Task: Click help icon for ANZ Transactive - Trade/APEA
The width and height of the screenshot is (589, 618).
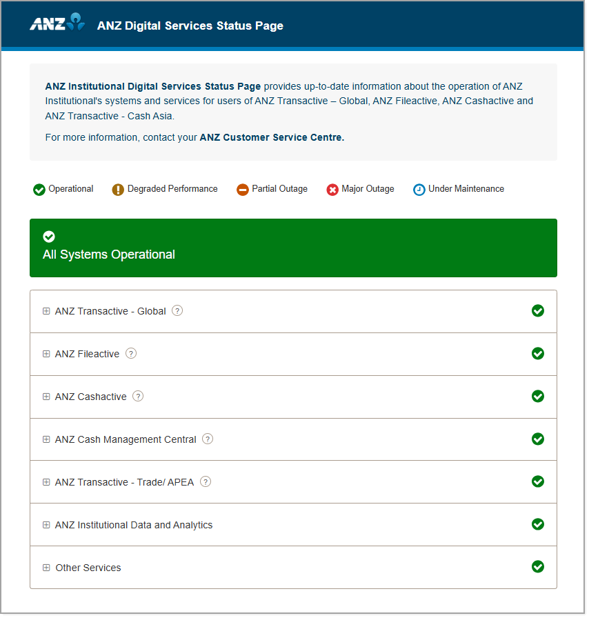Action: pyautogui.click(x=206, y=481)
